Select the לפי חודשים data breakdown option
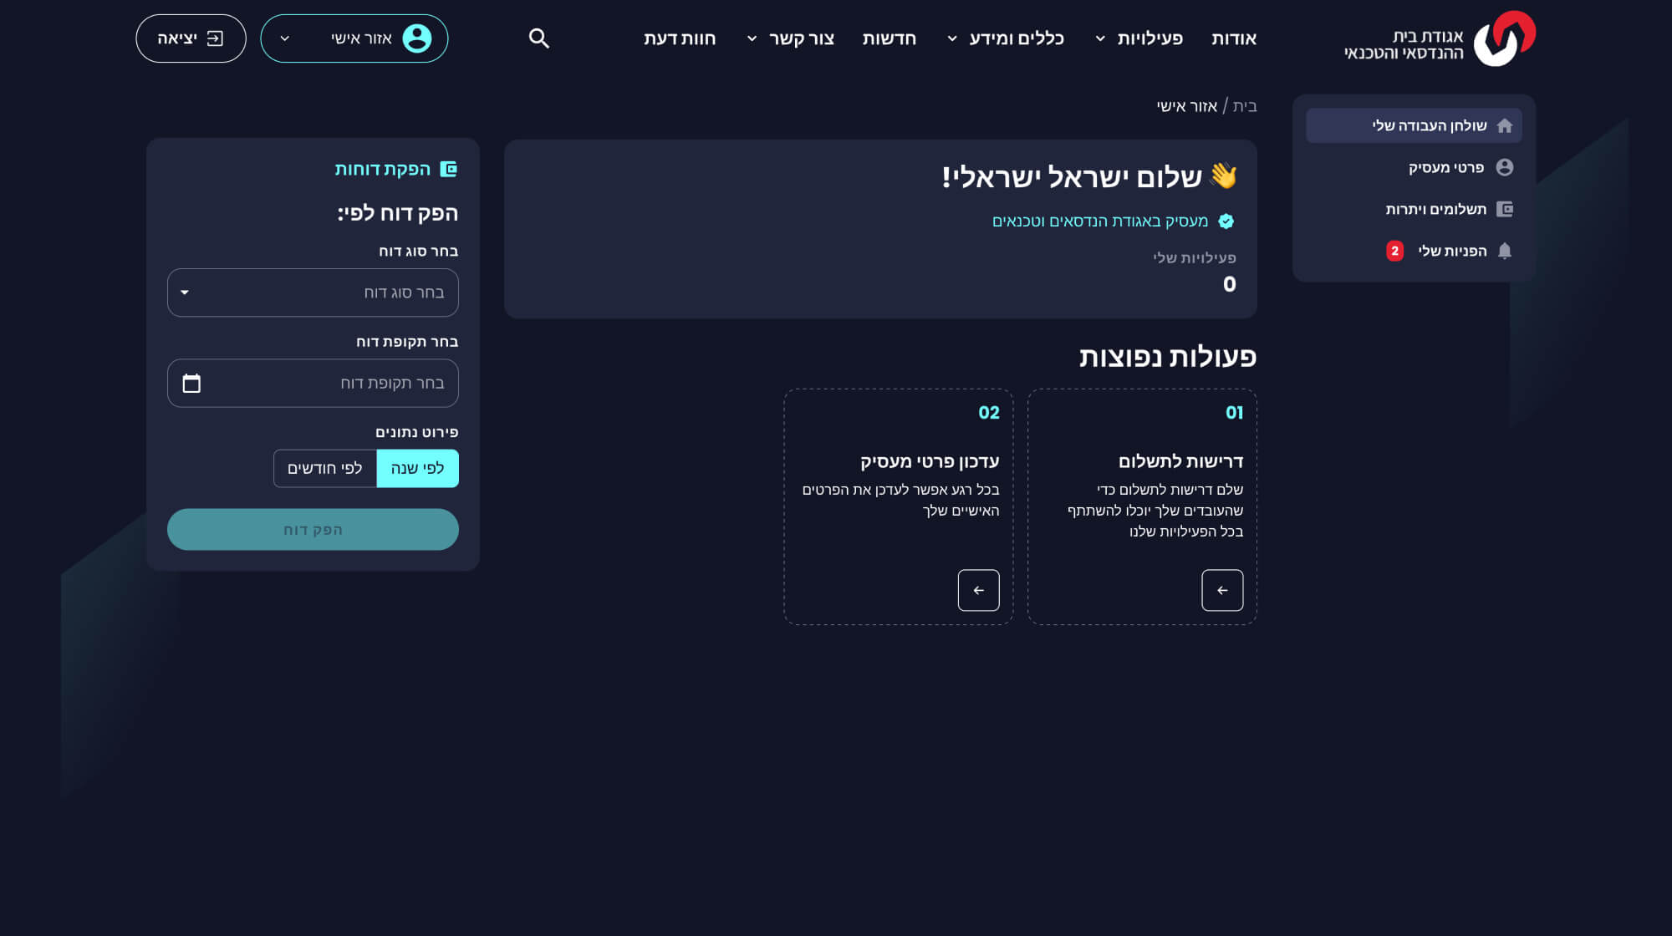The width and height of the screenshot is (1672, 936). coord(325,468)
